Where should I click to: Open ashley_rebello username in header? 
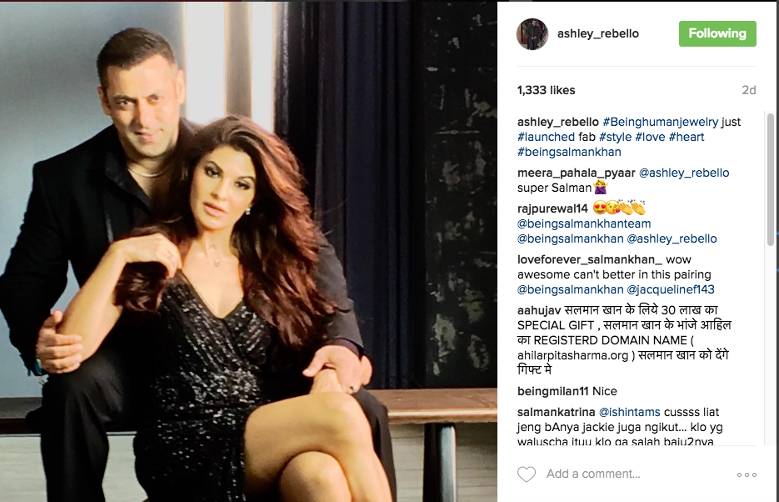coord(598,34)
